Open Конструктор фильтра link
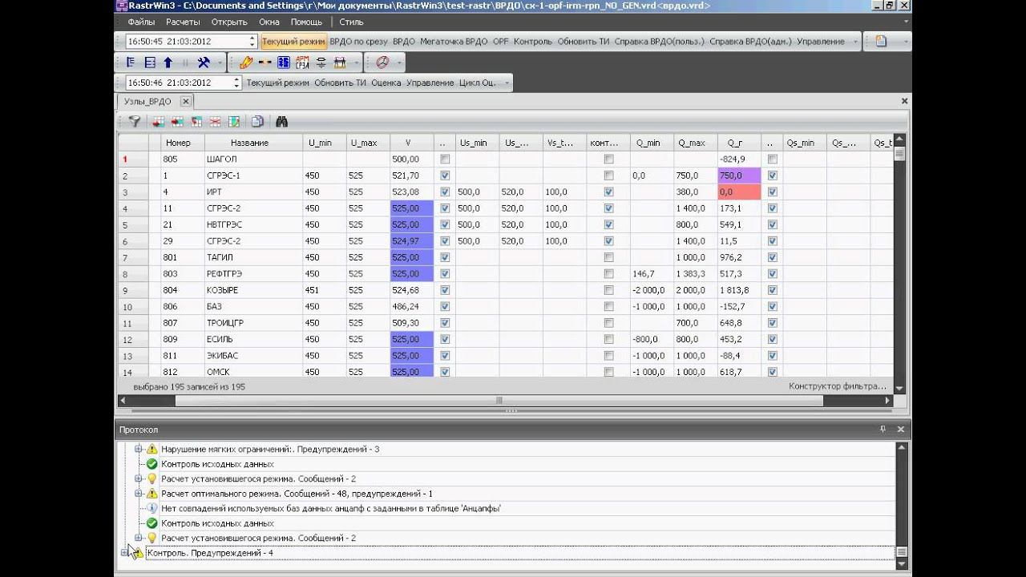 click(838, 386)
